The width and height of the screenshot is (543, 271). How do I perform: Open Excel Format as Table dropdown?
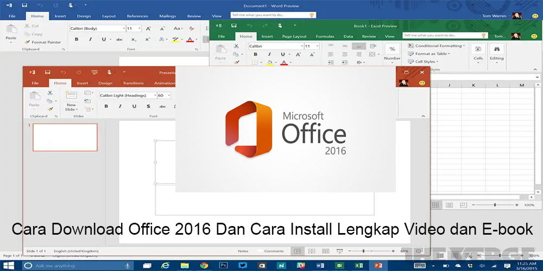tap(429, 54)
